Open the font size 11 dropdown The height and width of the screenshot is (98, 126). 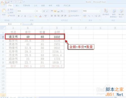click(x=41, y=11)
